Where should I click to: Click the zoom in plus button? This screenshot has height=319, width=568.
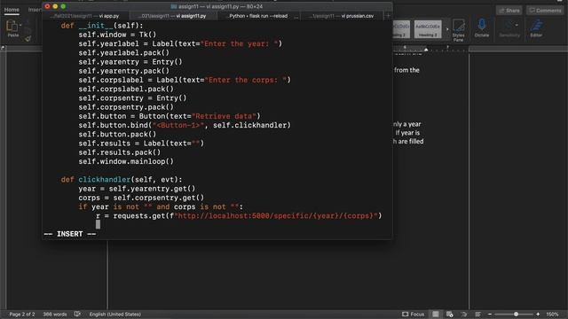[x=538, y=315]
